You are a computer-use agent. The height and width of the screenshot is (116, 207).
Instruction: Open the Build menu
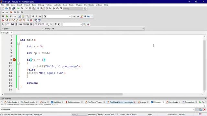coord(34,5)
